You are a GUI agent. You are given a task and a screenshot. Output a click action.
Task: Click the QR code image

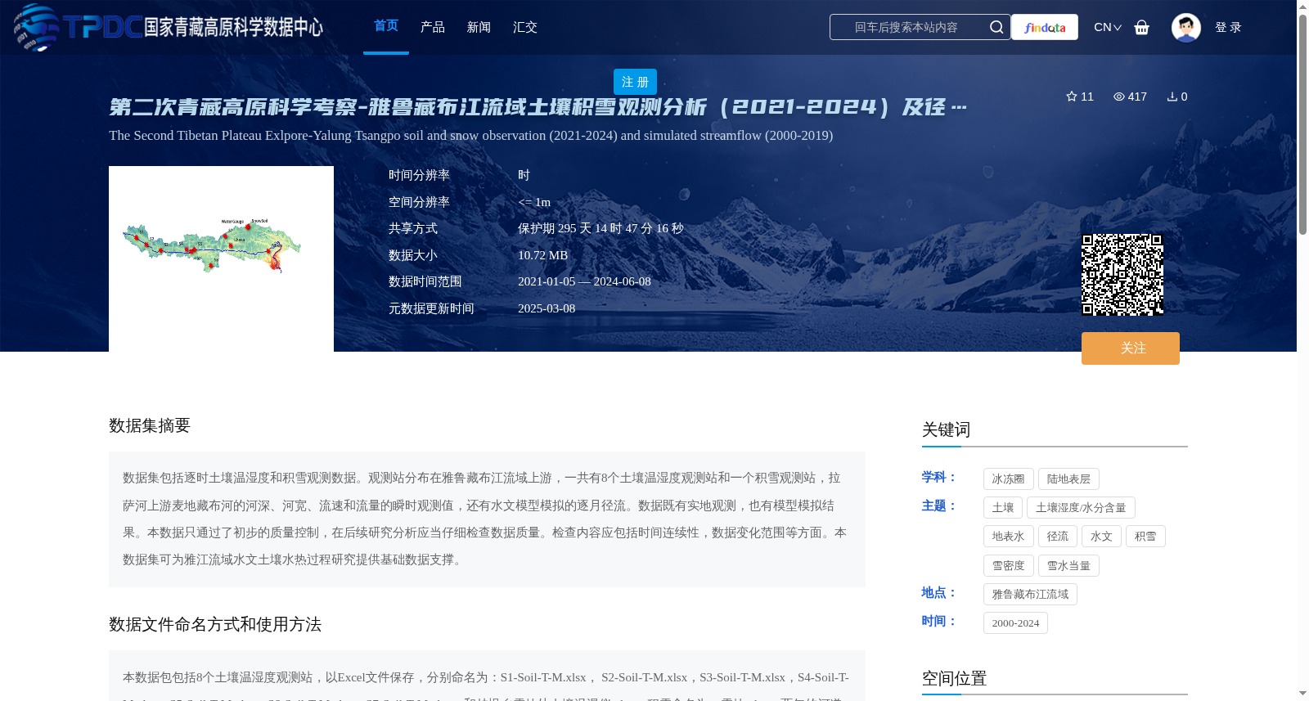(1122, 275)
